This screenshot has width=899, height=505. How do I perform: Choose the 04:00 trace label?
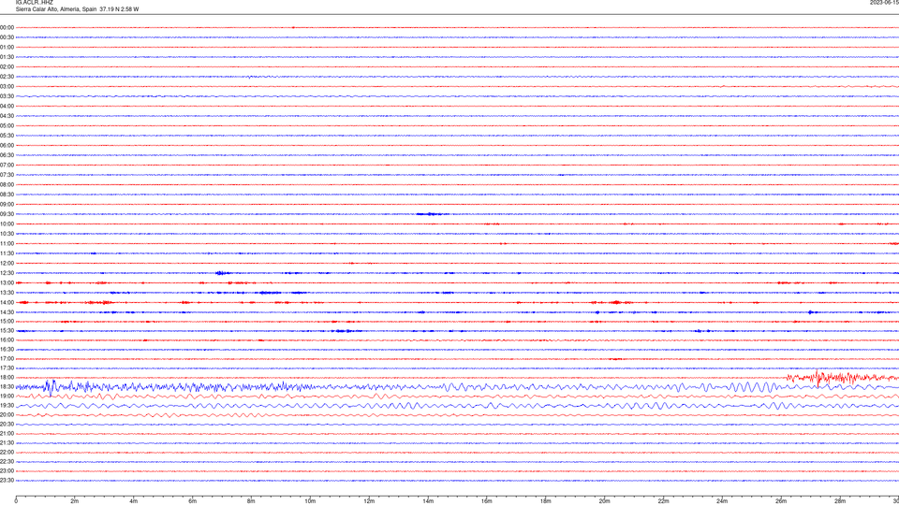tap(7, 106)
